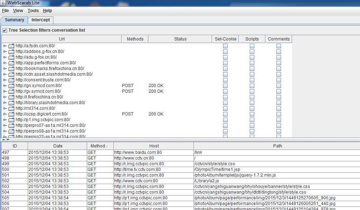Select the http://library.slashdotmedia.com:80/ tree label
The width and height of the screenshot is (360, 210).
tap(50, 103)
